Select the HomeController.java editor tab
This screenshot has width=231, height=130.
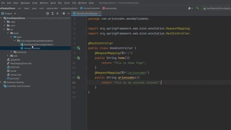pos(87,14)
